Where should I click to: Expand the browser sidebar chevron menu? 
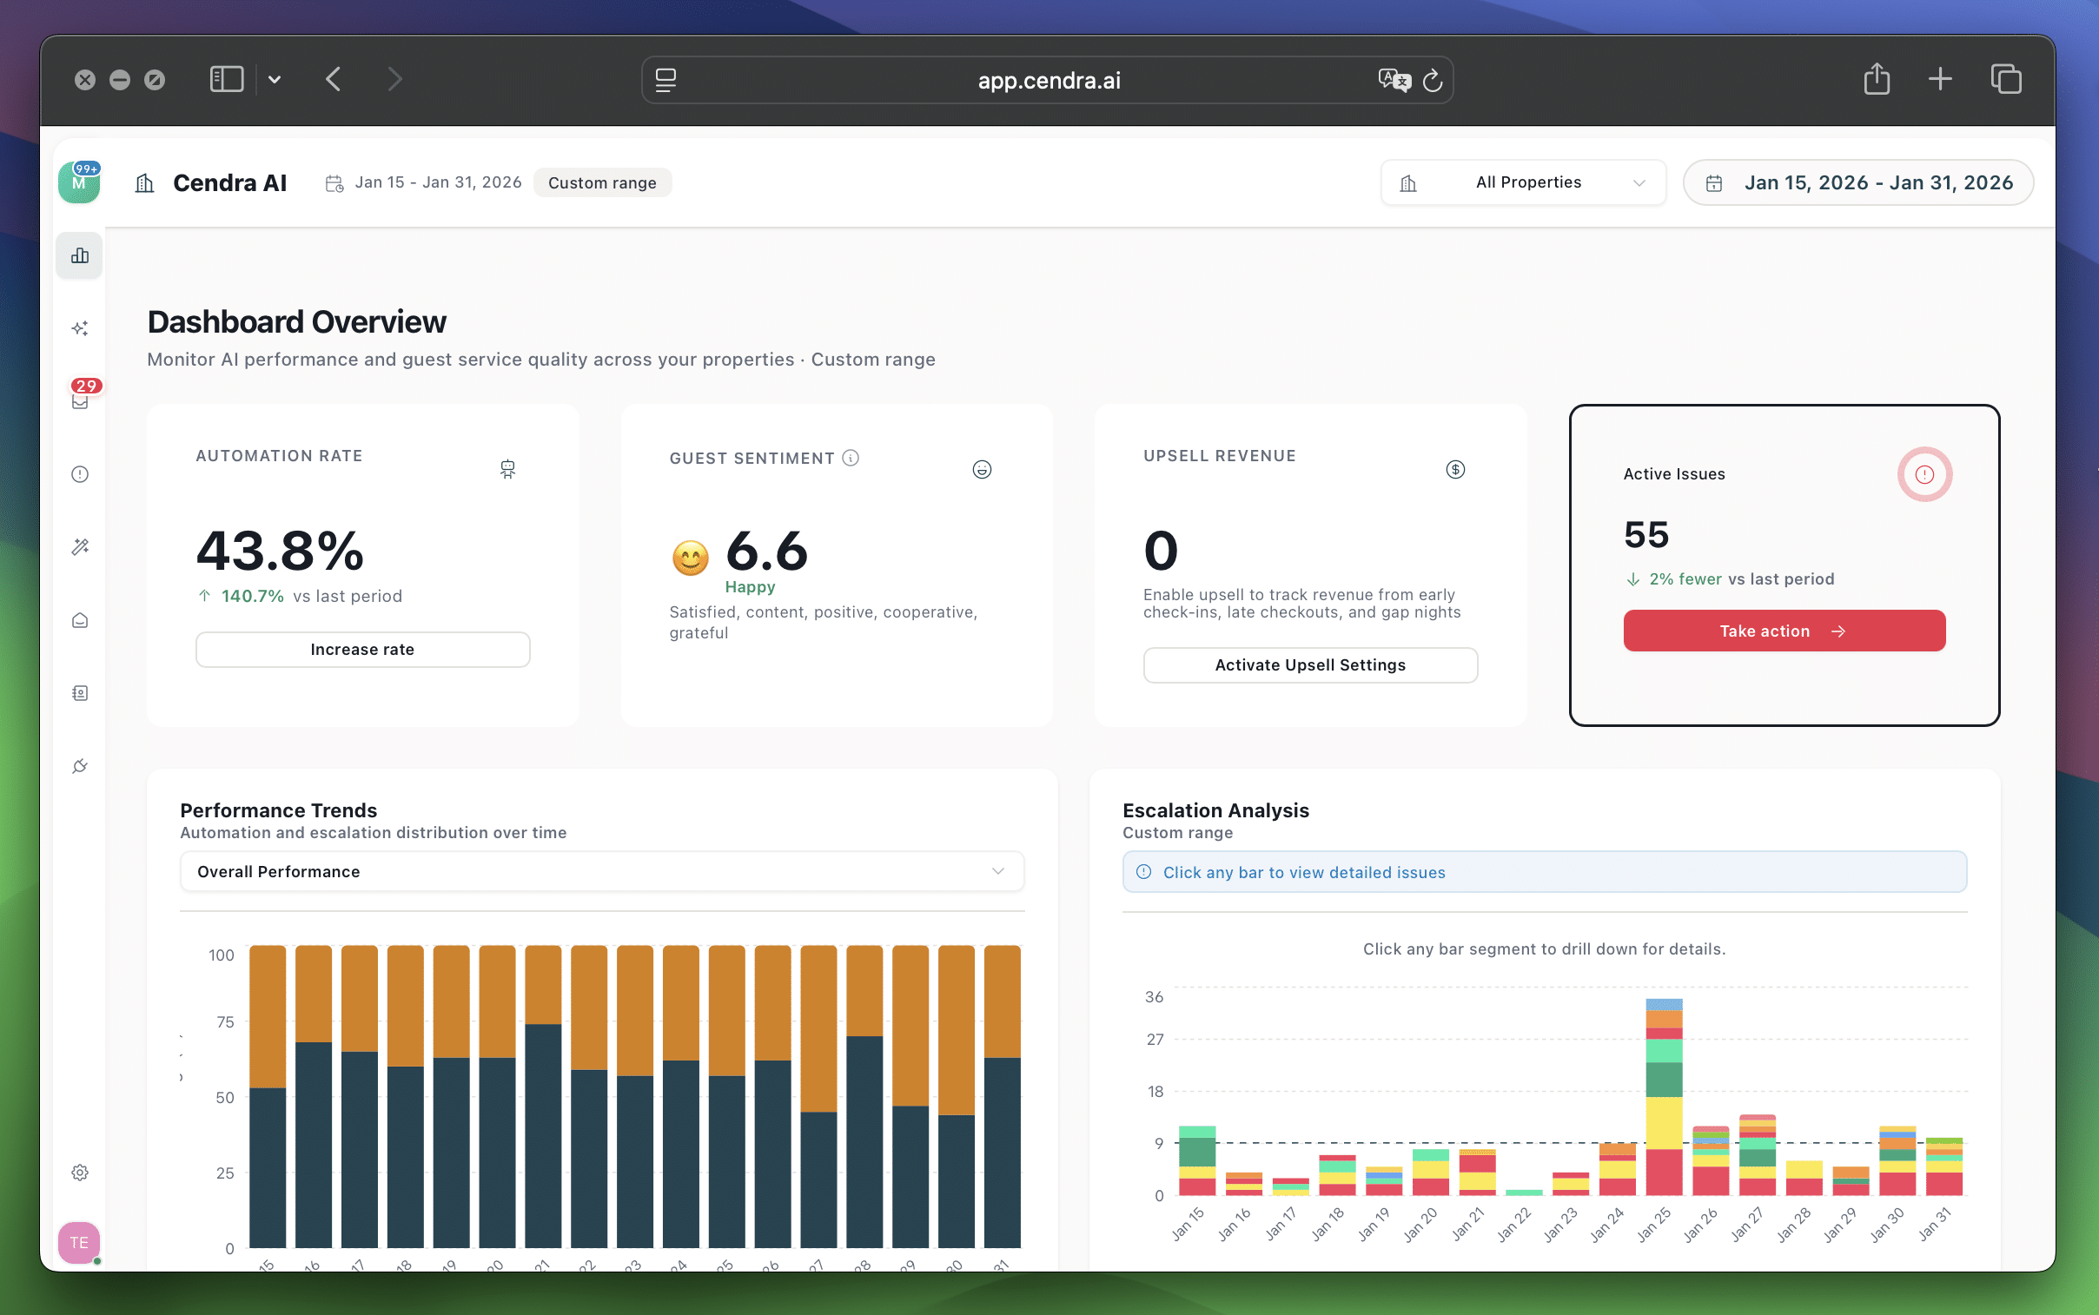click(x=274, y=80)
